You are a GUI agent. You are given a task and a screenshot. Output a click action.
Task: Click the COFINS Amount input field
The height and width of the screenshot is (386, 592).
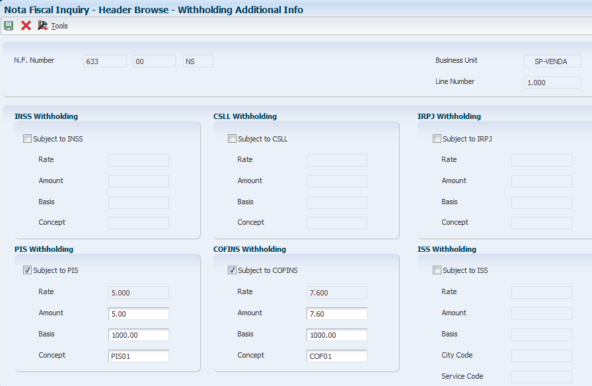point(337,313)
